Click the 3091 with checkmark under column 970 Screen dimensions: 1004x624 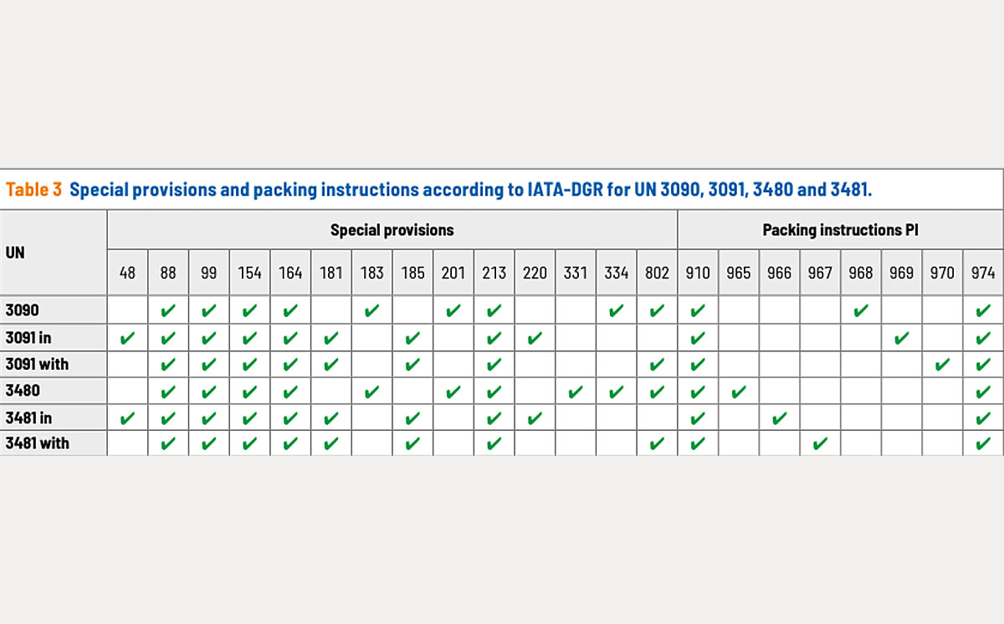[x=942, y=365]
